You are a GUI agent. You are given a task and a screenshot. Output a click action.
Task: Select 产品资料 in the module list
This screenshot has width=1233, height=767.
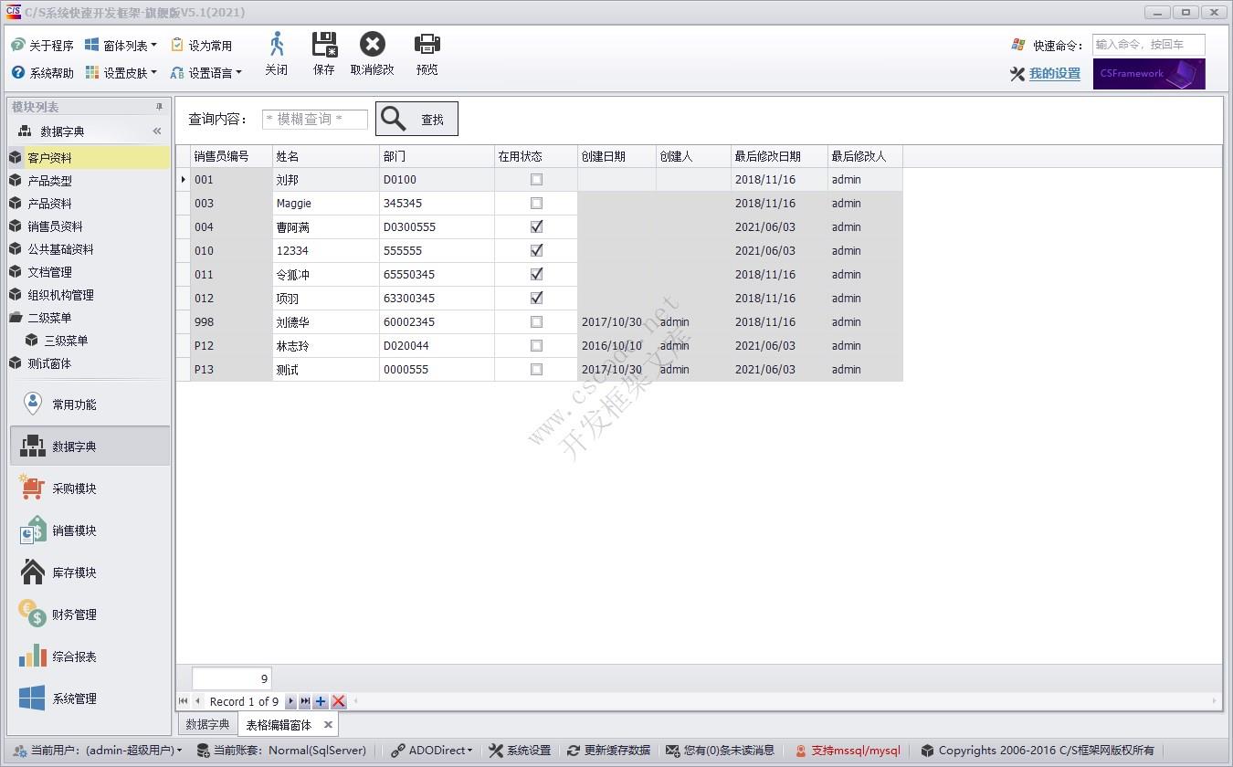[49, 204]
